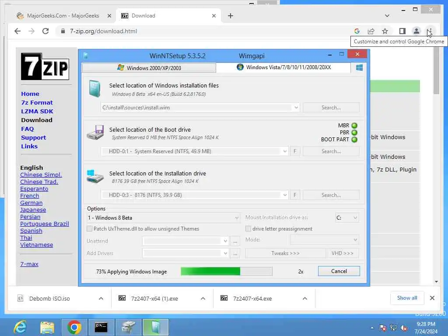Click the muted volume tray icon
The height and width of the screenshot is (336, 448).
tap(404, 328)
